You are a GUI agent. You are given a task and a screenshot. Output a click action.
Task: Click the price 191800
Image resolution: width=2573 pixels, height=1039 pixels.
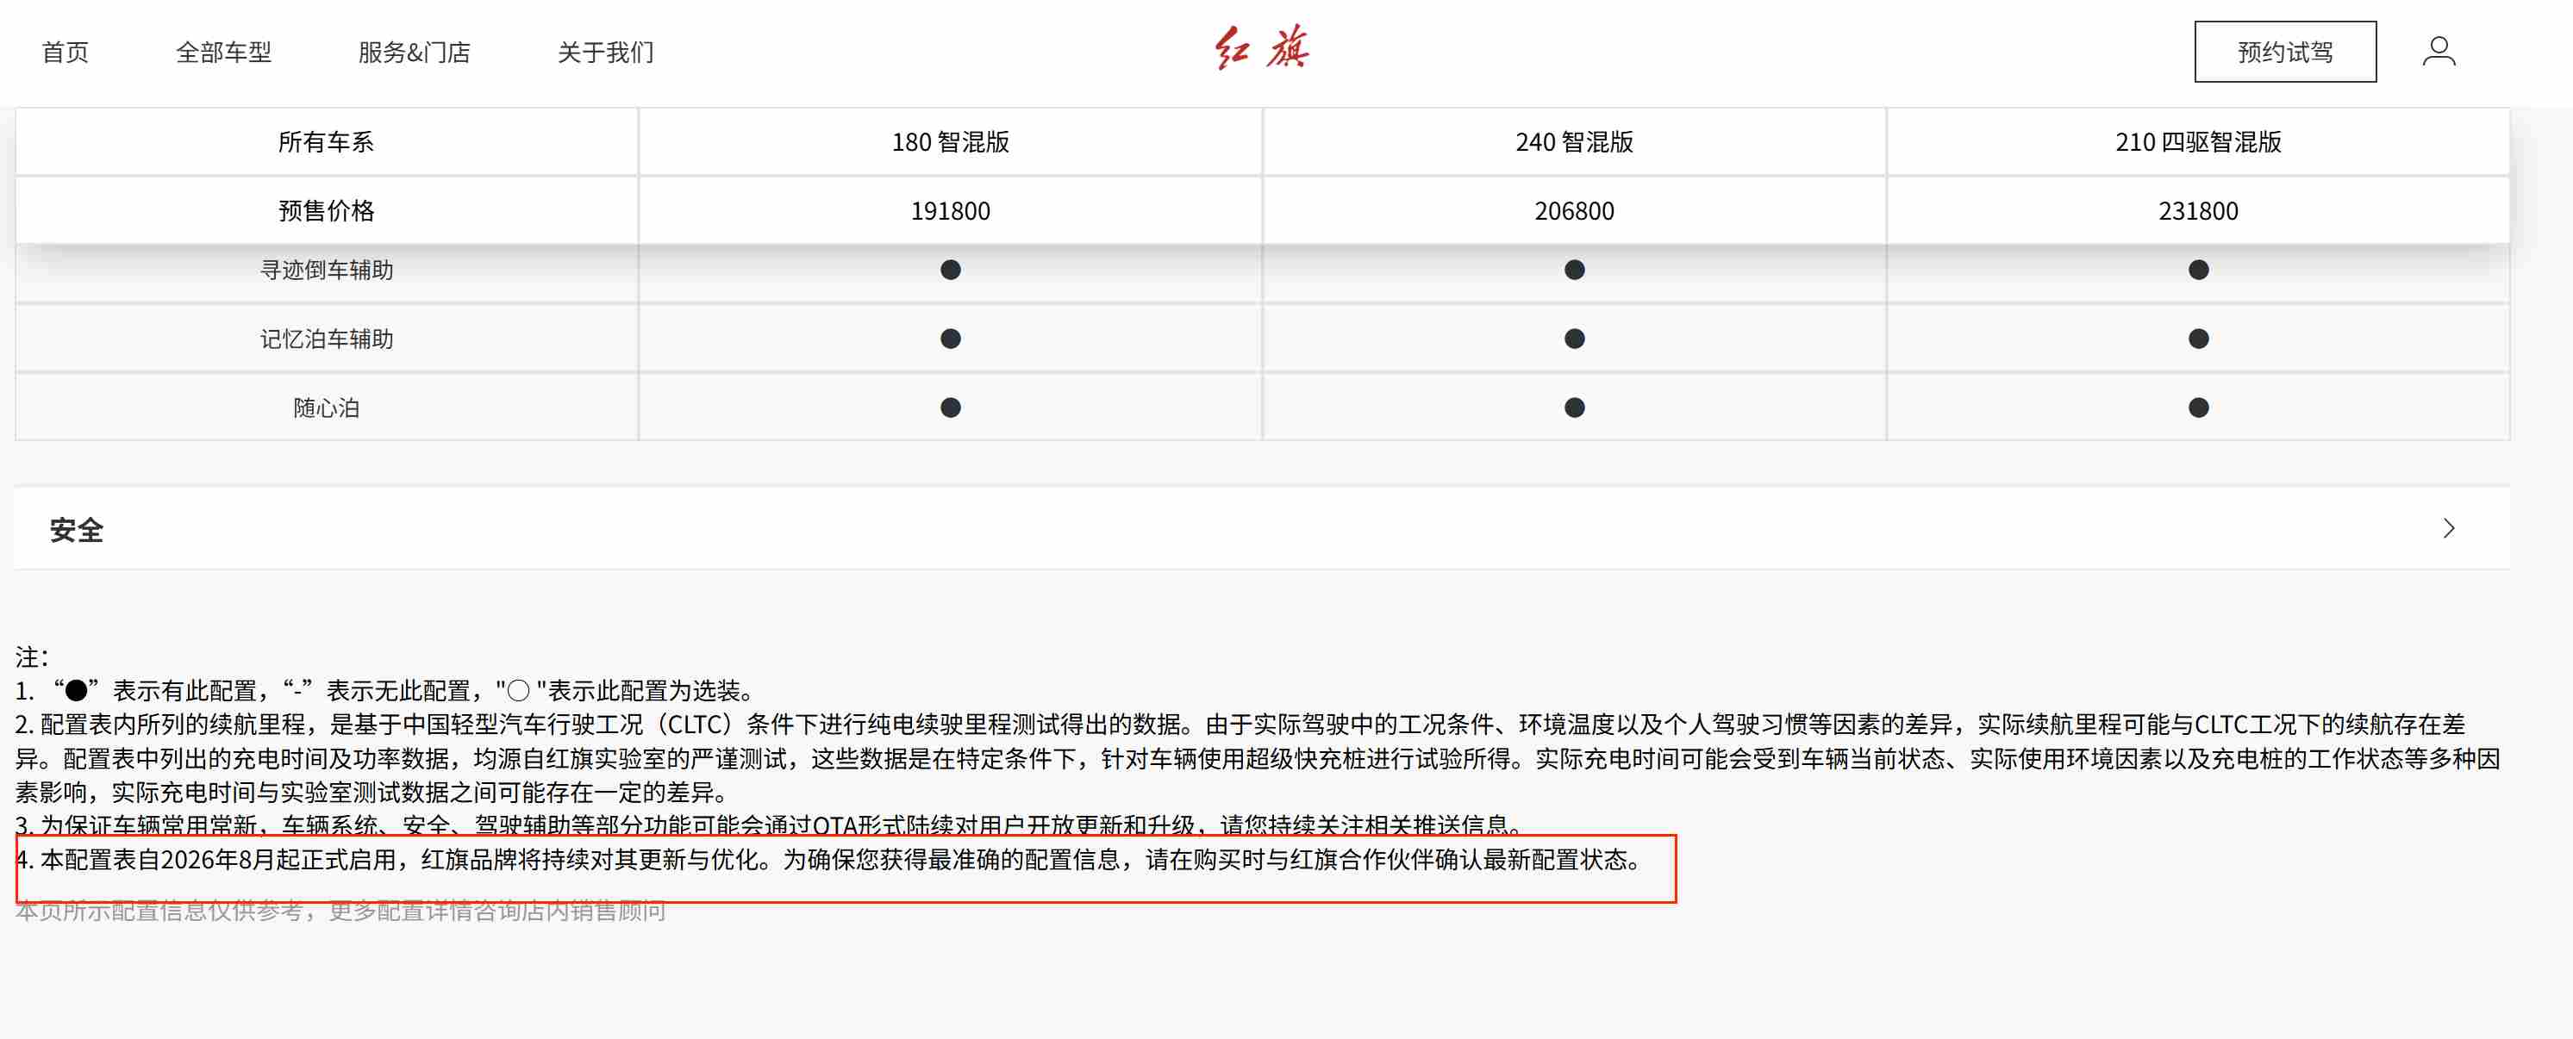950,210
